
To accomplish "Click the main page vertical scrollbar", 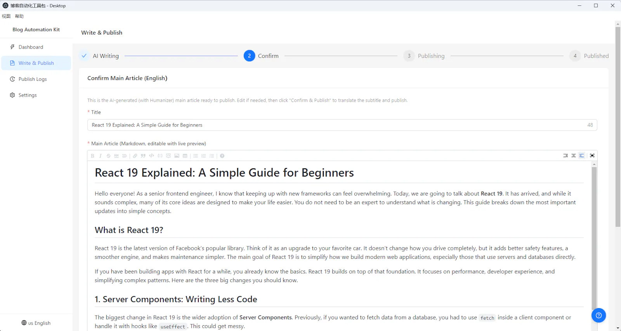I will (618, 127).
